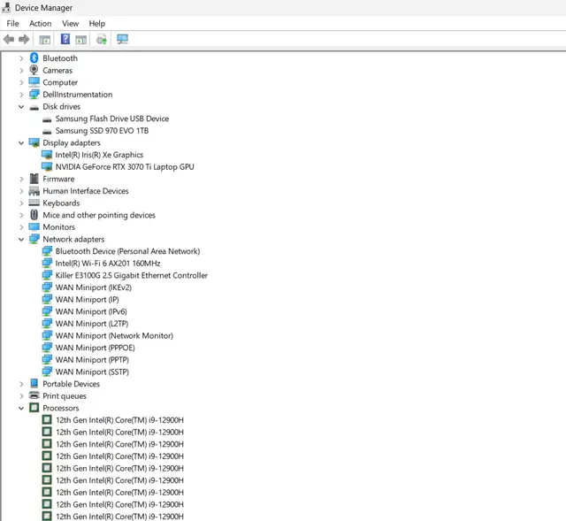The height and width of the screenshot is (521, 566).
Task: Select NVIDIA GeForce RTX 3070 Ti Laptop GPU
Action: pyautogui.click(x=124, y=167)
